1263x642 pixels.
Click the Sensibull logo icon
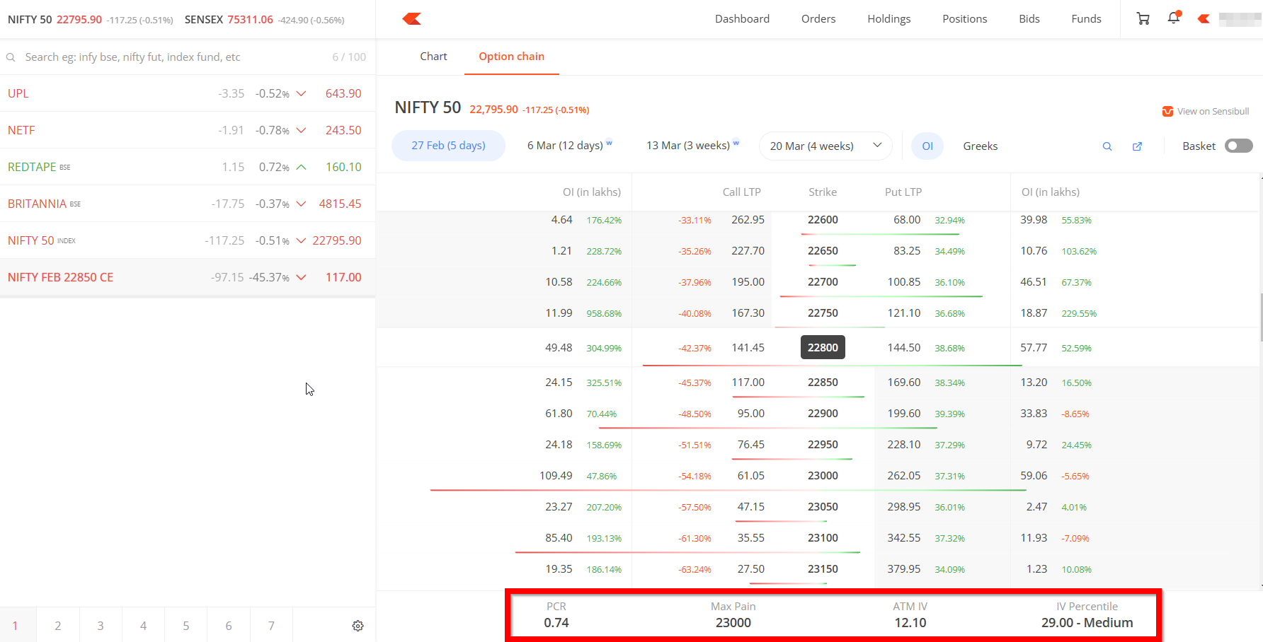click(x=1167, y=112)
